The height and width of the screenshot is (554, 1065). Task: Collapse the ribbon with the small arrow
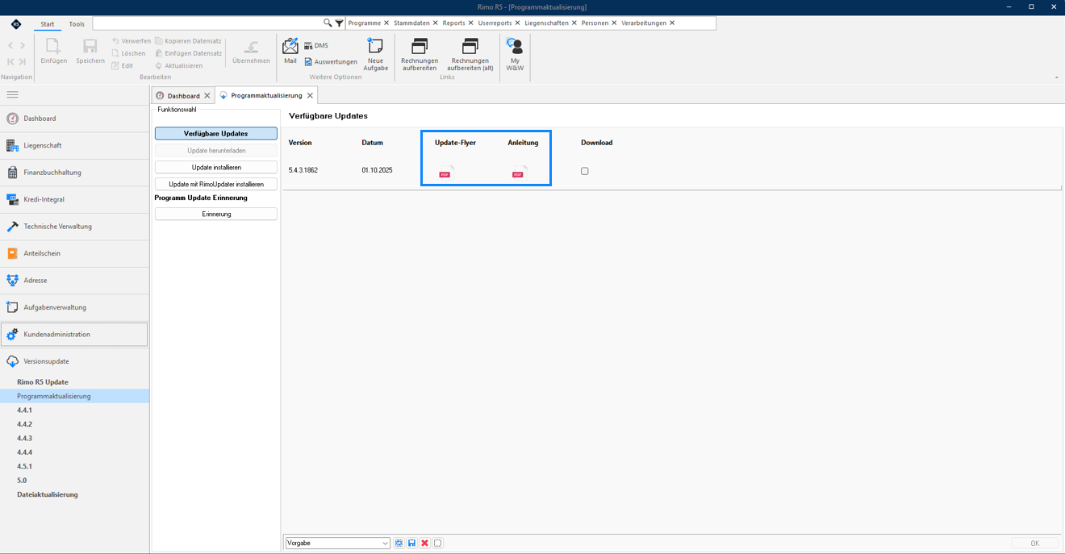(1057, 77)
